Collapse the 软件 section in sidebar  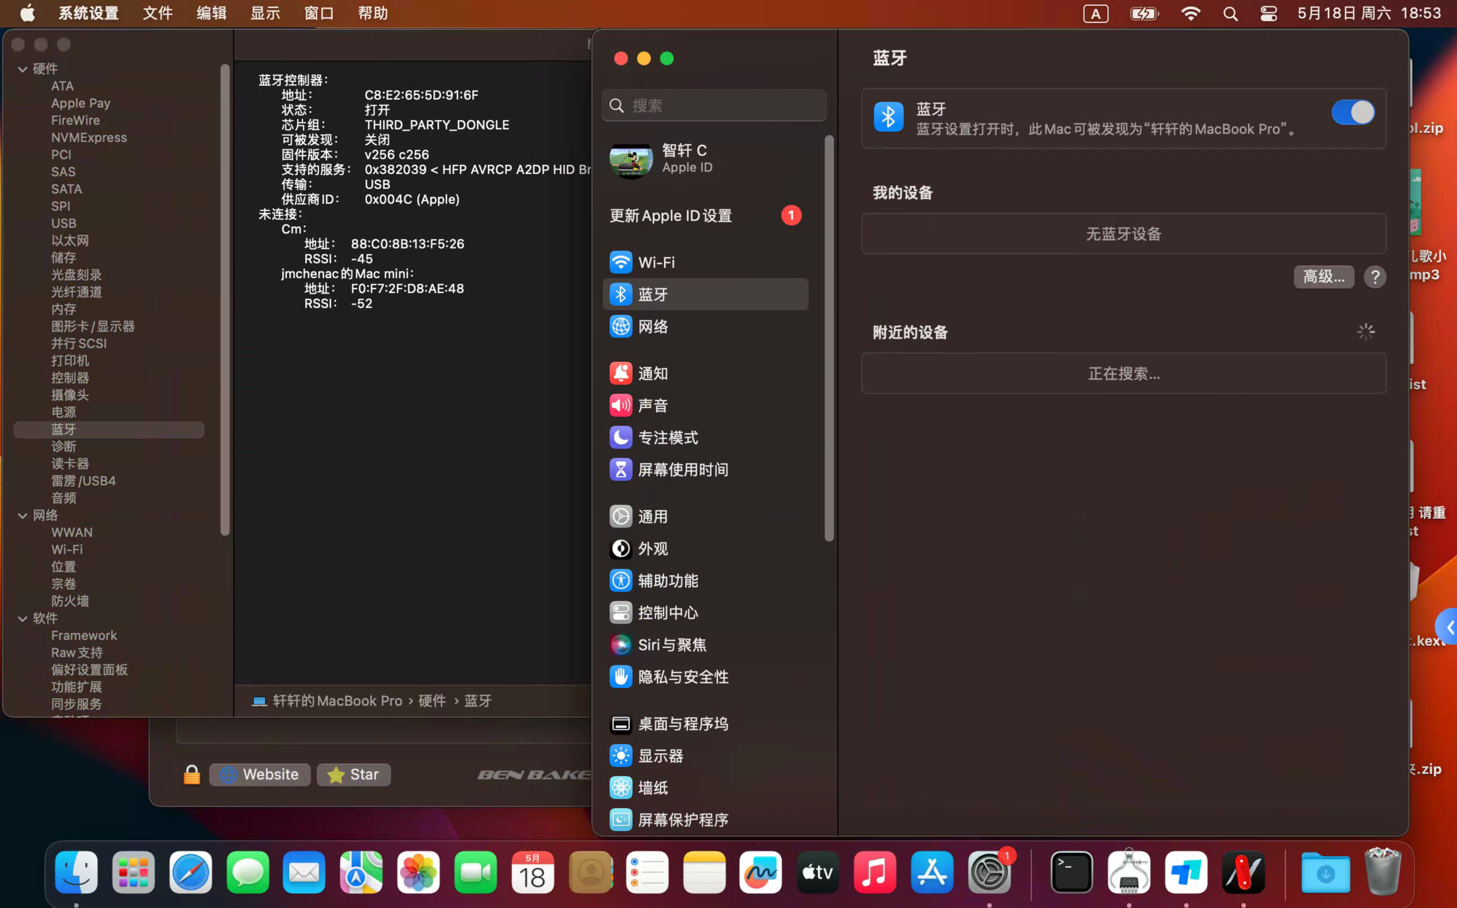(x=23, y=619)
